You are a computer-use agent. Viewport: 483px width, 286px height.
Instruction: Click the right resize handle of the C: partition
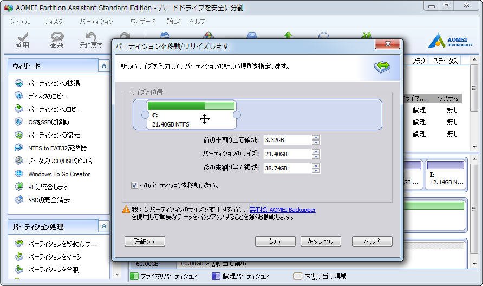(x=237, y=115)
